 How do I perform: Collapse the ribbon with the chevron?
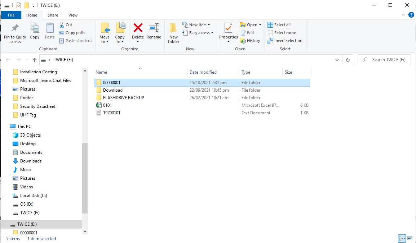point(403,15)
